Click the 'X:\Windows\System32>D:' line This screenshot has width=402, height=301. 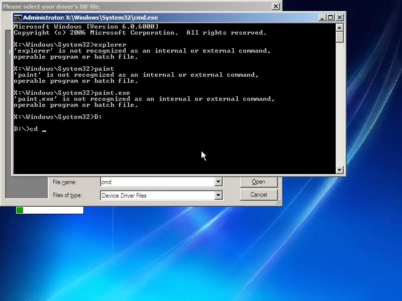point(58,117)
